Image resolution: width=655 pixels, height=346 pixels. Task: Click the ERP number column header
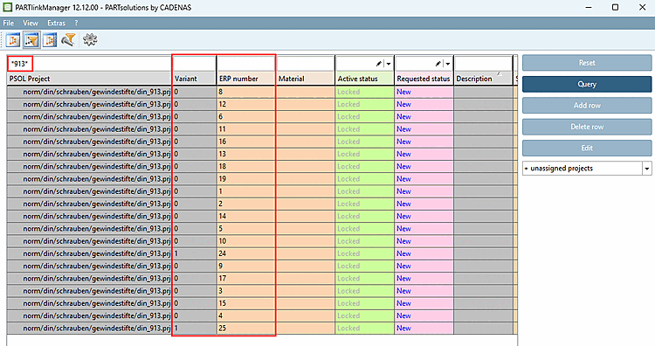246,79
